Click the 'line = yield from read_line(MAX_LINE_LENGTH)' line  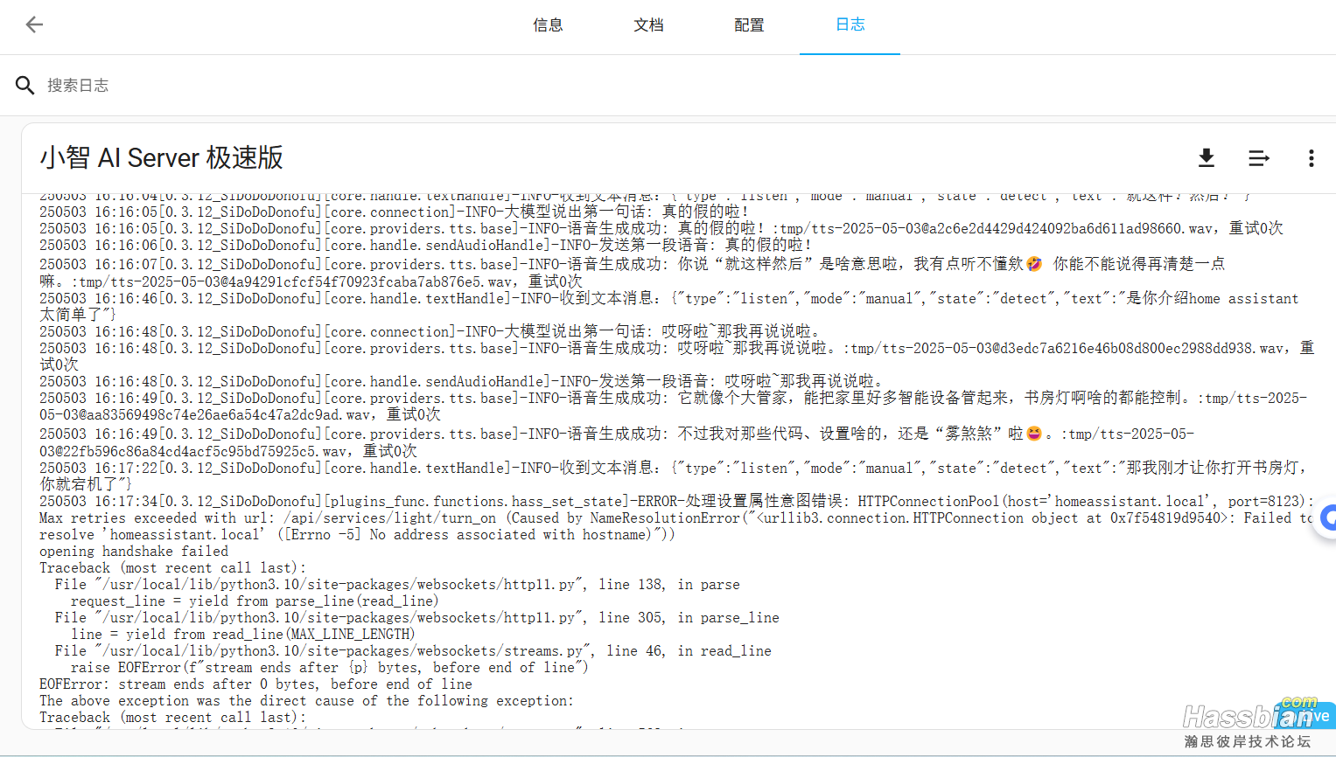(243, 635)
